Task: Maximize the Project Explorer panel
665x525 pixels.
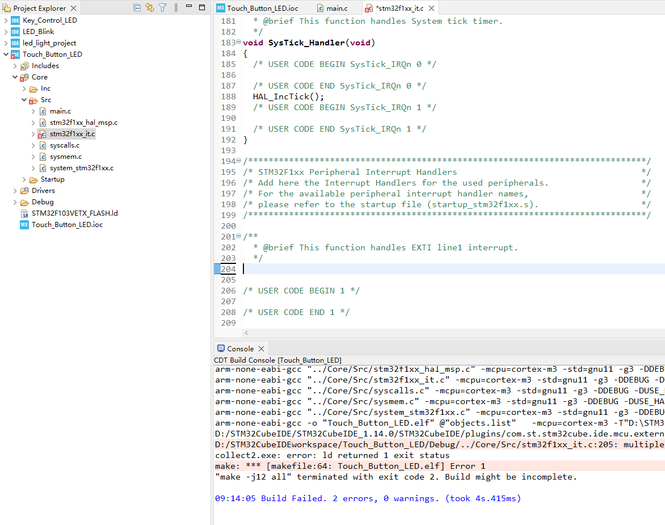Action: pyautogui.click(x=203, y=7)
